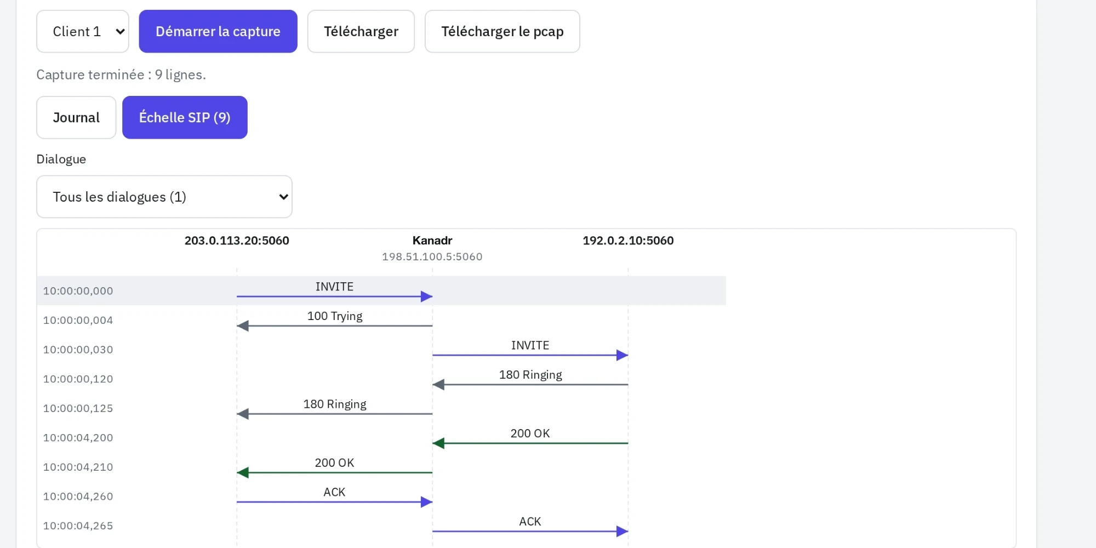Select the ACK message at 10:00:04,260
The width and height of the screenshot is (1096, 548).
335,496
